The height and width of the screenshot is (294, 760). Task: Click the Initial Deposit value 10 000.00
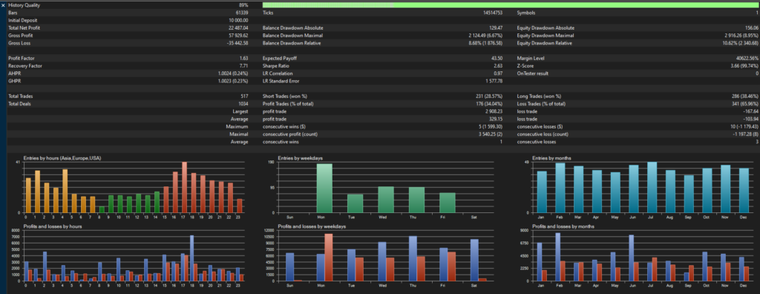tap(238, 20)
